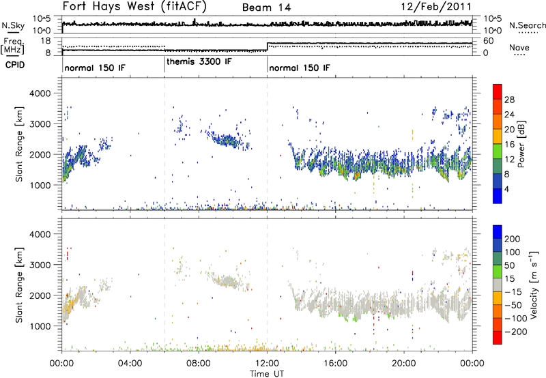Click the Nave legend label
The height and width of the screenshot is (378, 546).
519,47
